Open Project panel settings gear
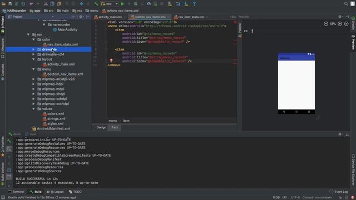This screenshot has width=356, height=200. (81, 17)
